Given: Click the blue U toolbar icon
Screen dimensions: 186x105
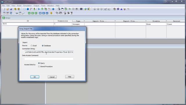Looking at the screenshot, I should click(47, 13).
